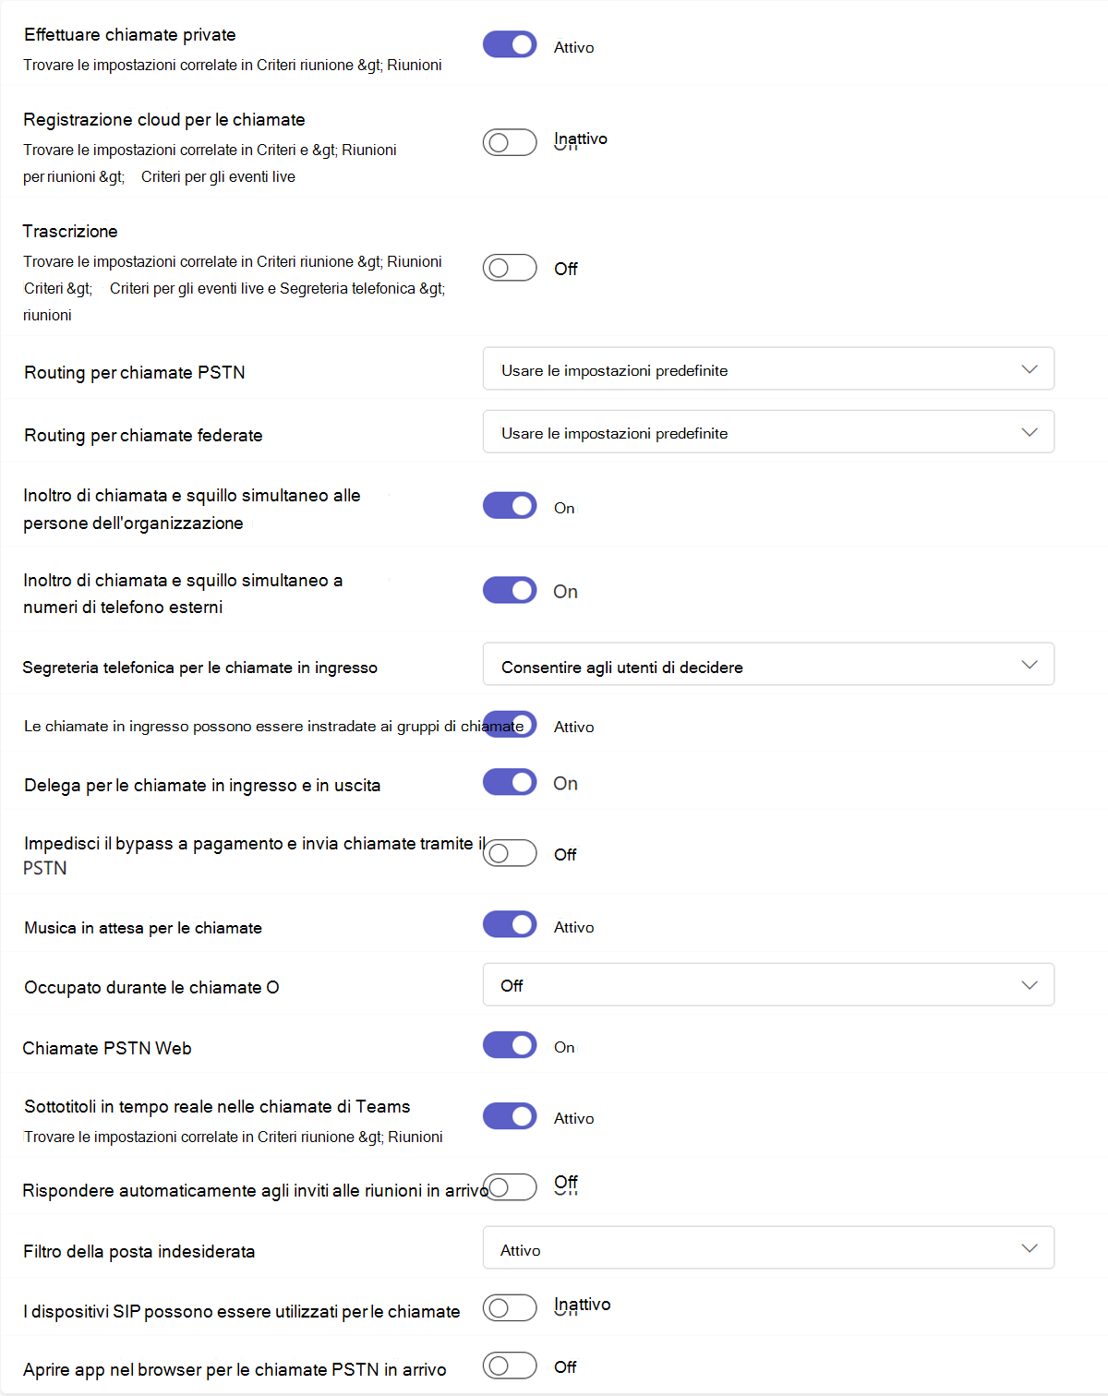Disable Delega per le chiamate toggle
This screenshot has height=1396, width=1108.
[x=510, y=782]
